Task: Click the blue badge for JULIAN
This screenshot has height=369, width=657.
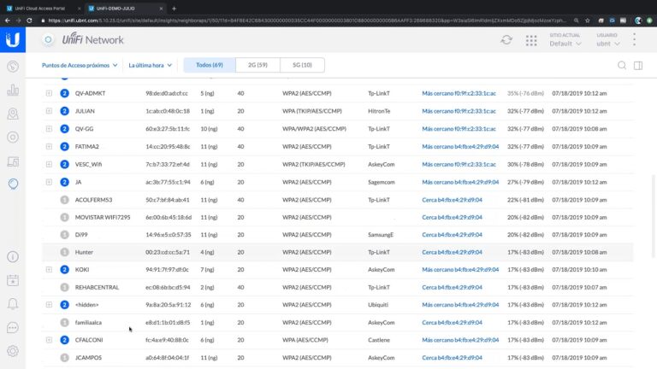Action: point(64,111)
